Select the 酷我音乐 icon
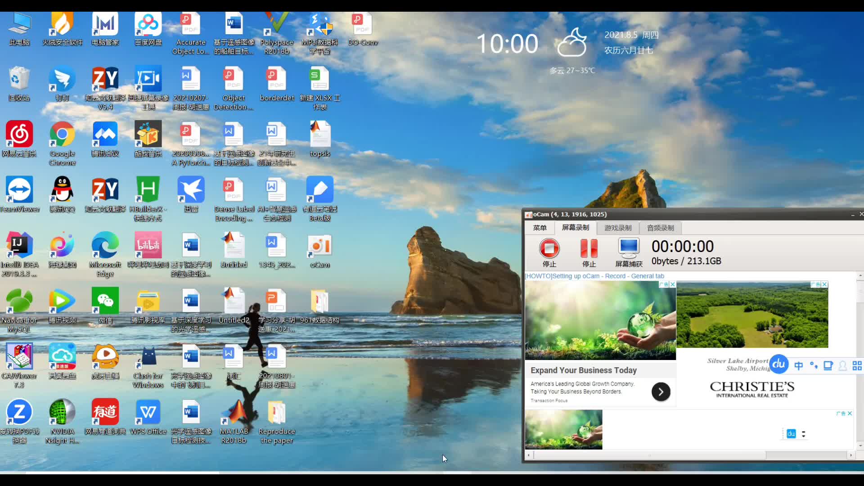Screen dimensions: 864x486 pyautogui.click(x=148, y=139)
